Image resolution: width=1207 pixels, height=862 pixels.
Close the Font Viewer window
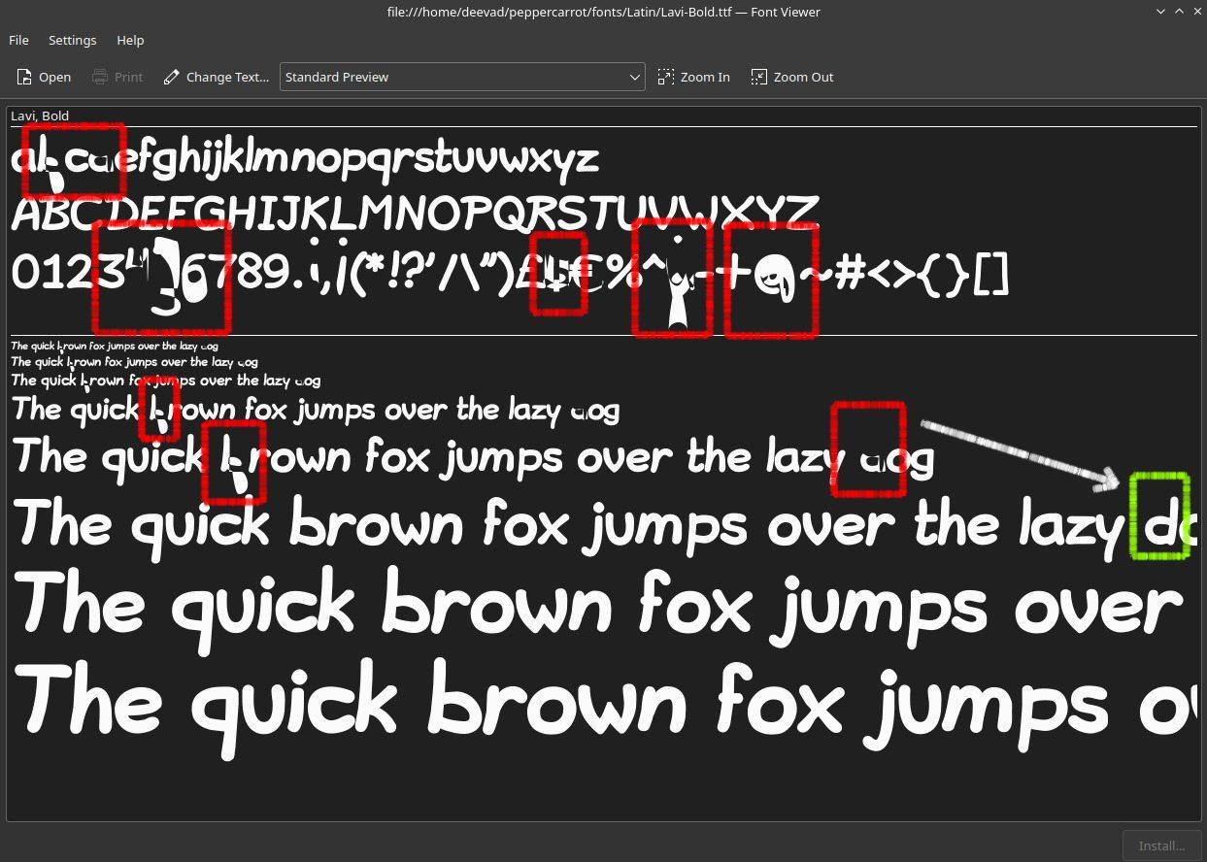[x=1195, y=12]
